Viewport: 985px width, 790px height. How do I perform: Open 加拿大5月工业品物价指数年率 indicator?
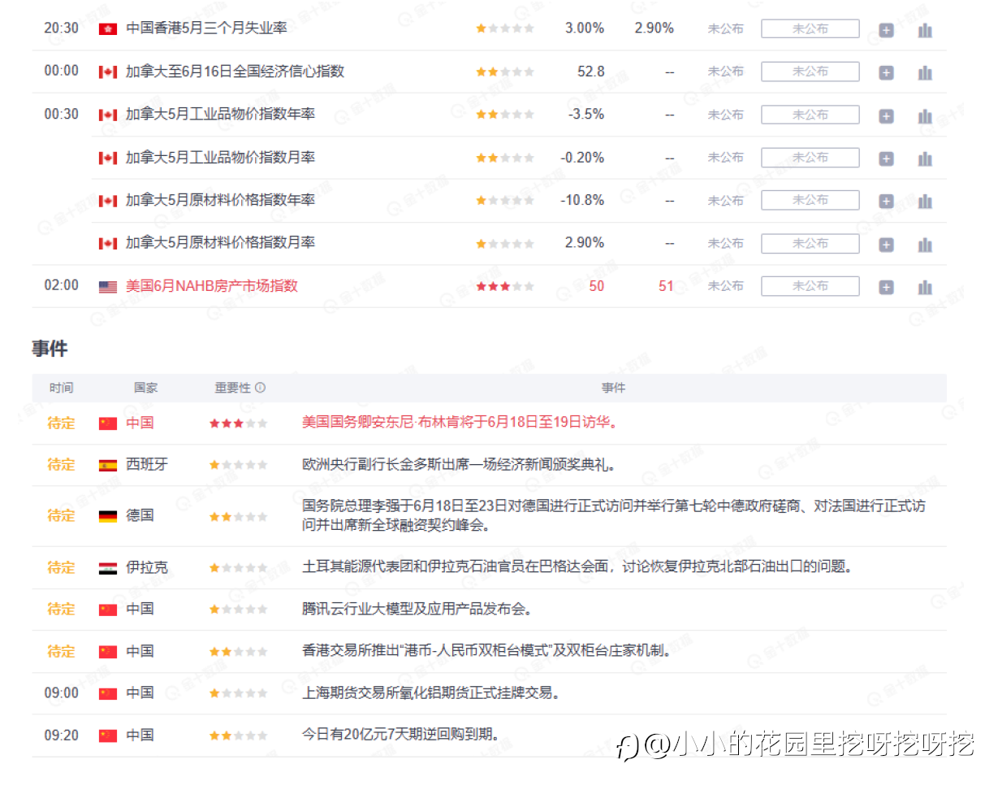pos(220,115)
